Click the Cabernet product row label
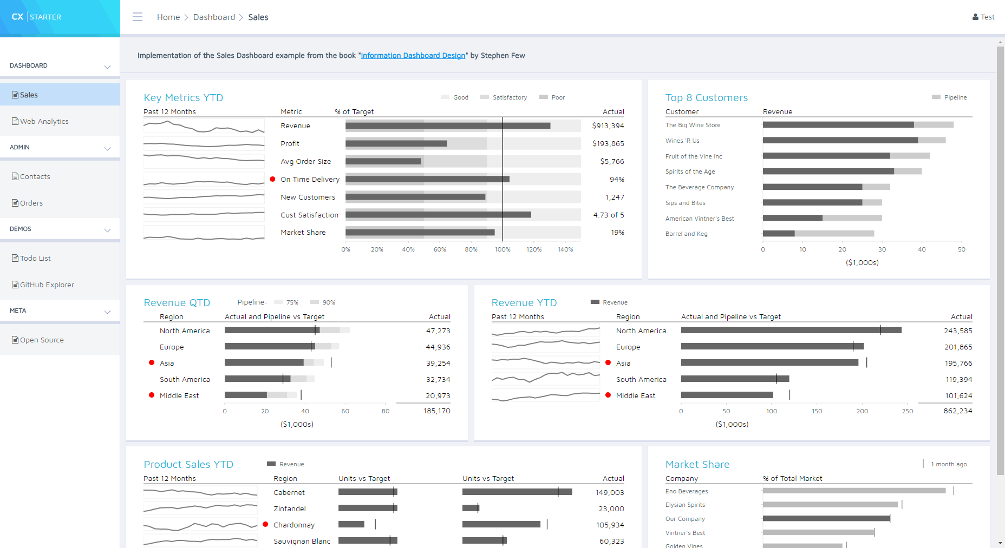 (x=289, y=492)
